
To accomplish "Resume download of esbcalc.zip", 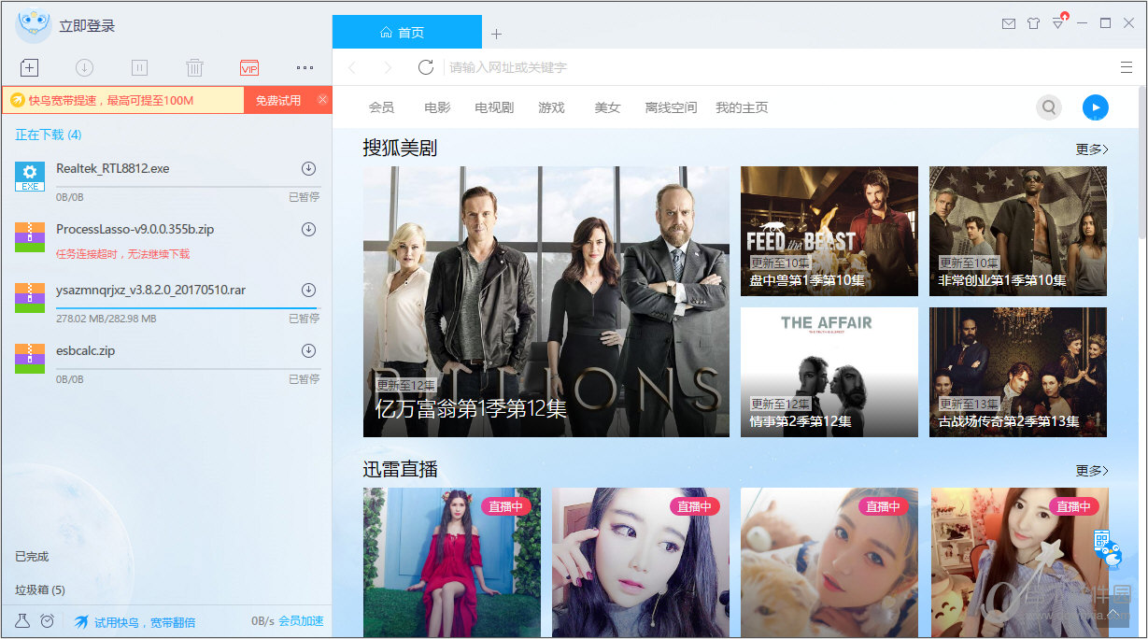I will point(308,350).
